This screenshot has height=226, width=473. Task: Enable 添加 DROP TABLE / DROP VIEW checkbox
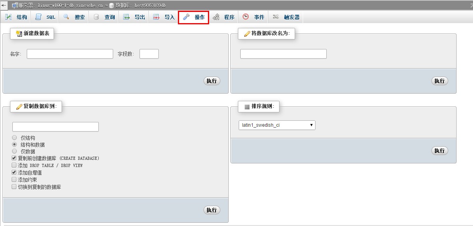tap(14, 165)
